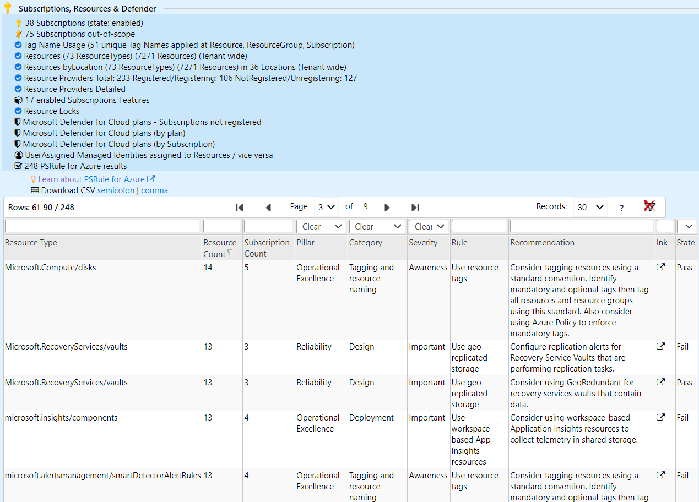This screenshot has width=699, height=502.
Task: Click table icon beside Download CSV
Action: pos(35,190)
